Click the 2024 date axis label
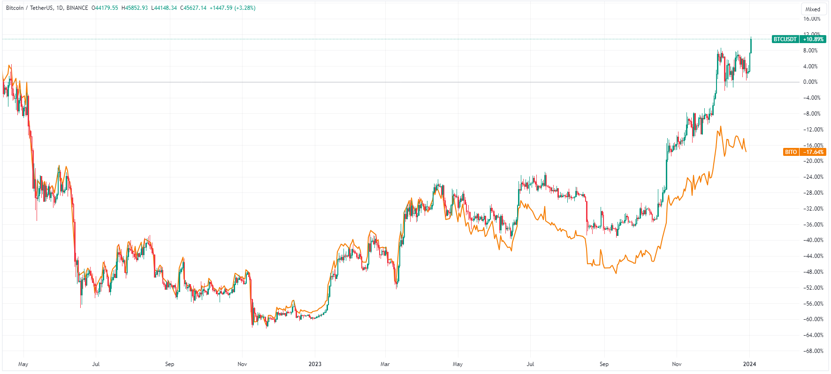 tap(749, 364)
